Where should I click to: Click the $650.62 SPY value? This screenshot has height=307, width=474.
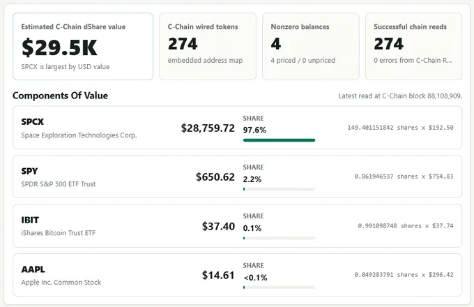click(215, 177)
